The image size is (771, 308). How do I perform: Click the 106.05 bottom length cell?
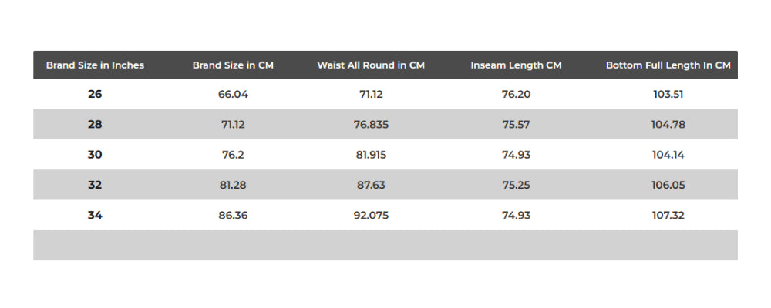668,185
